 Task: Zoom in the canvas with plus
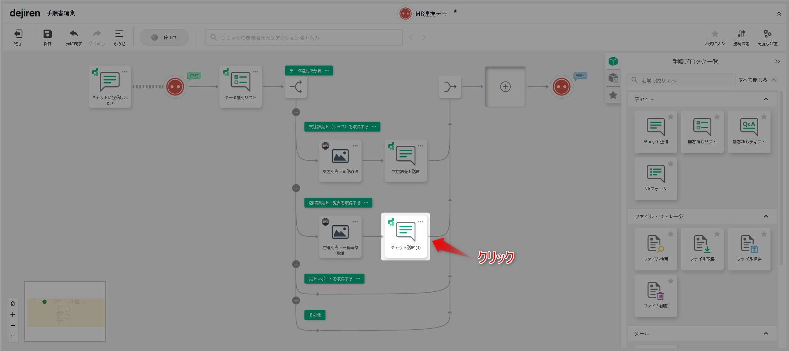click(x=13, y=314)
